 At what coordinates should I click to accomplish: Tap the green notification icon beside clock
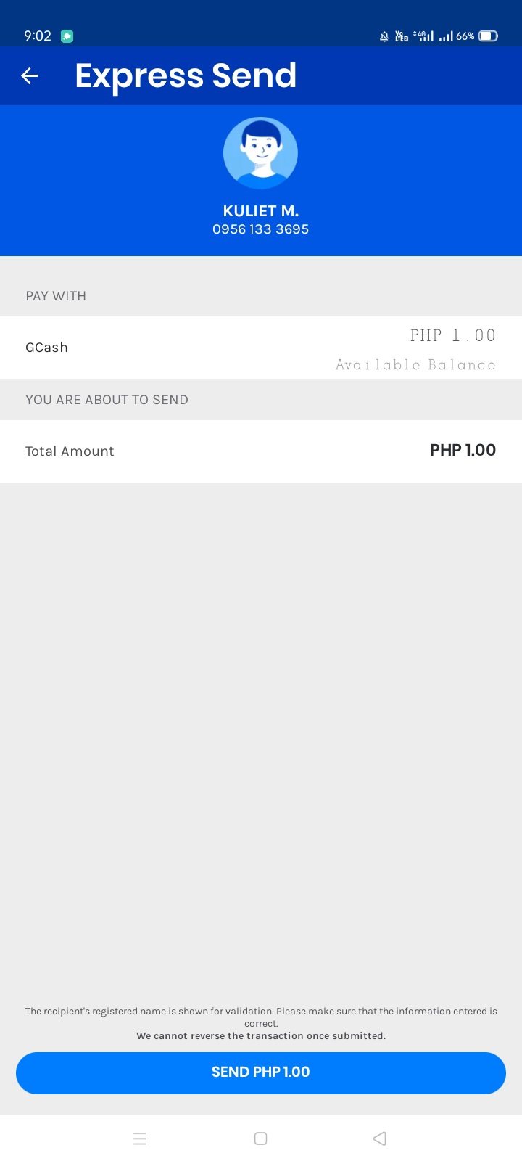pos(67,36)
